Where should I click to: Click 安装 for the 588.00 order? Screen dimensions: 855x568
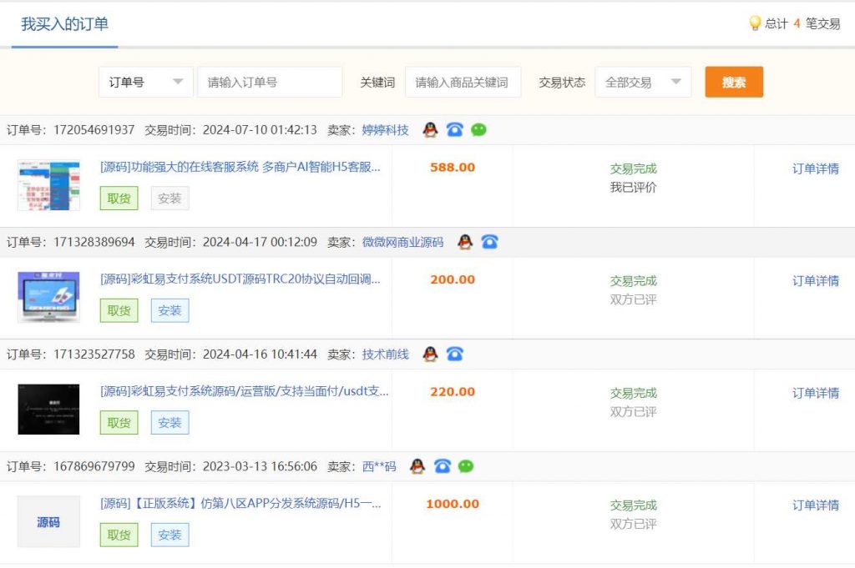(x=169, y=199)
